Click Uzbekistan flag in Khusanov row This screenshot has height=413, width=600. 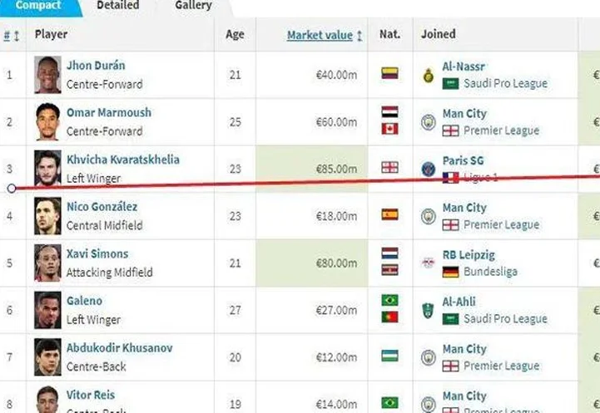point(389,356)
